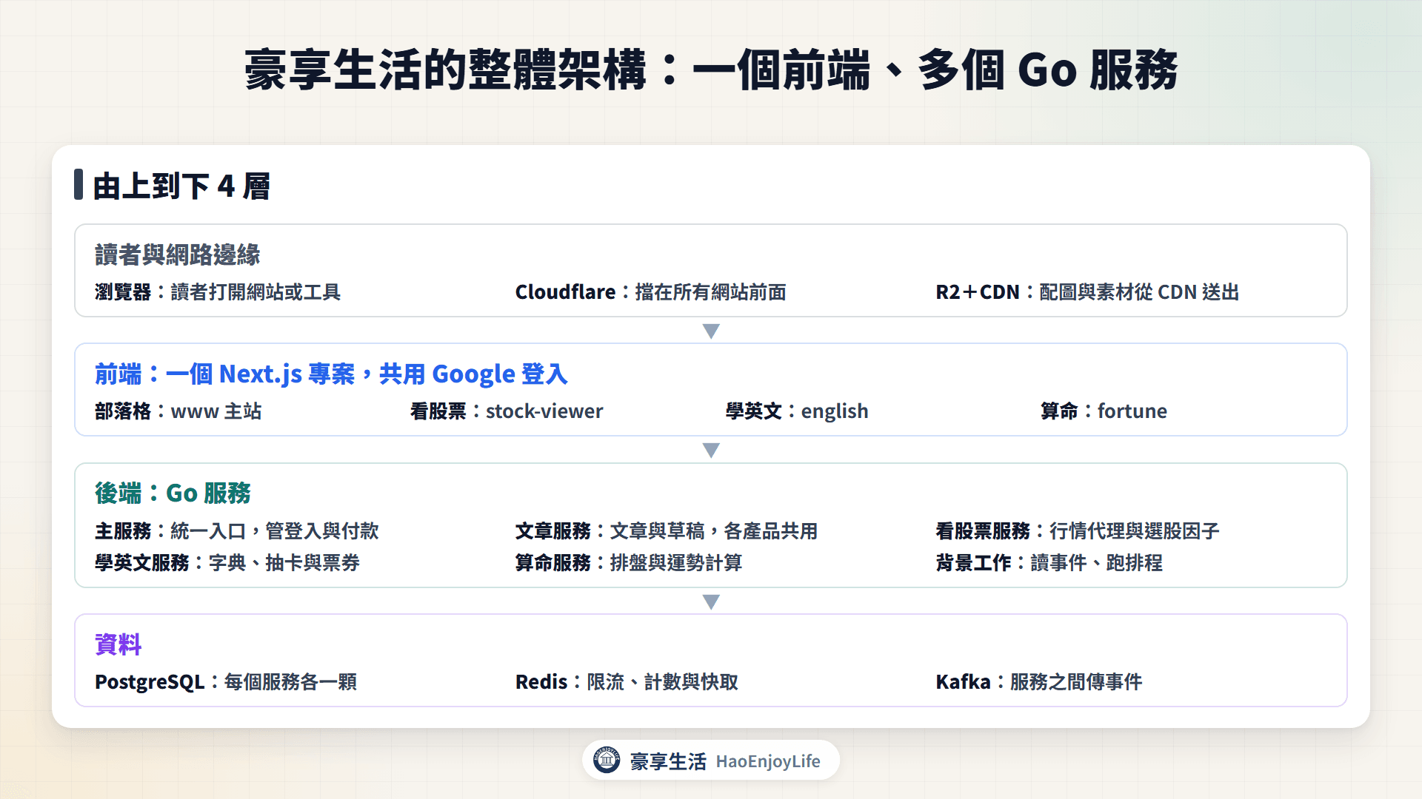Click the 背景工作:讀事件、跑排程 entry
Image resolution: width=1422 pixels, height=799 pixels.
pyautogui.click(x=1049, y=563)
